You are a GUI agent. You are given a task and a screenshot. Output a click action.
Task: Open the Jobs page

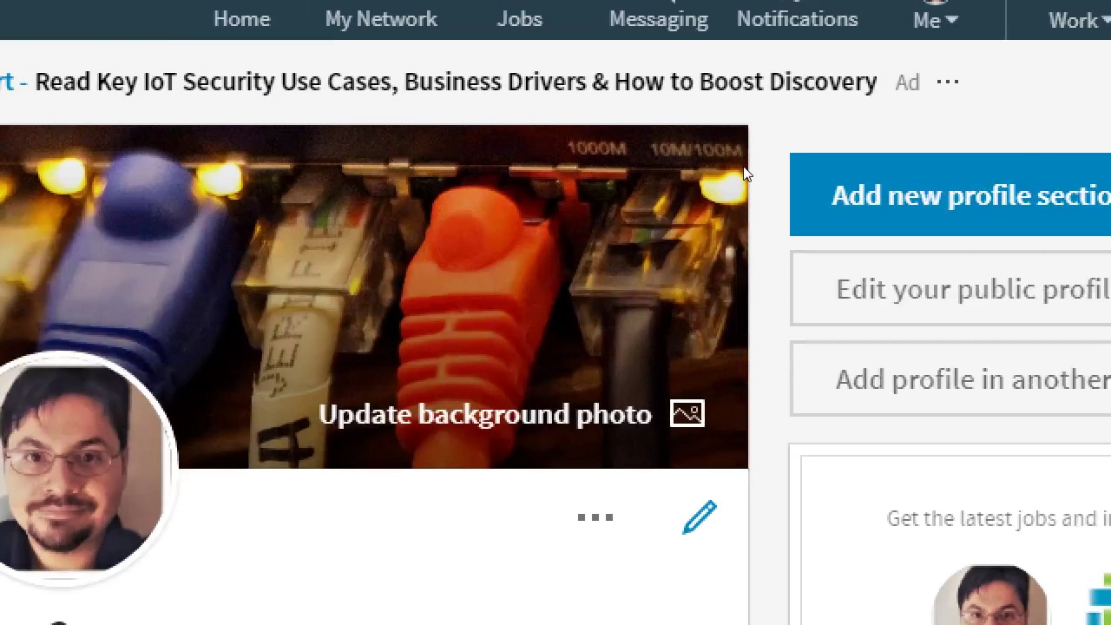519,19
